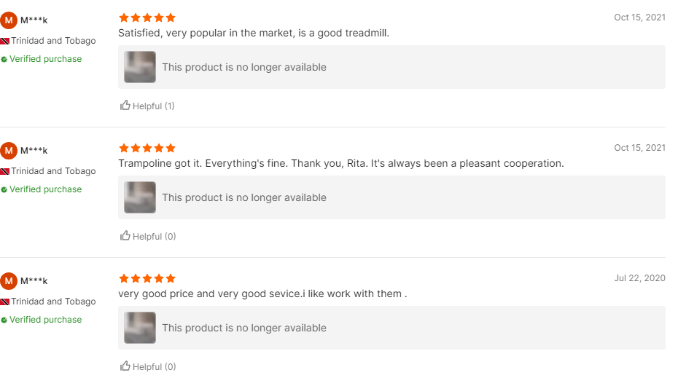Open the product thumbnail under the treadmill review
The height and width of the screenshot is (378, 678).
140,67
